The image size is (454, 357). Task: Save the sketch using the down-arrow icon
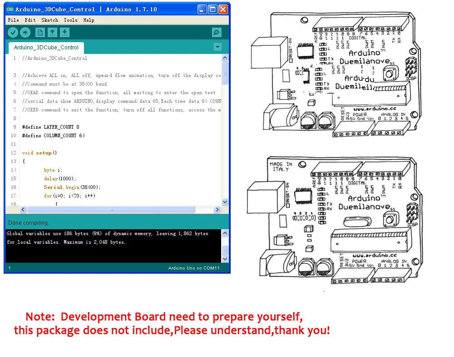click(64, 32)
